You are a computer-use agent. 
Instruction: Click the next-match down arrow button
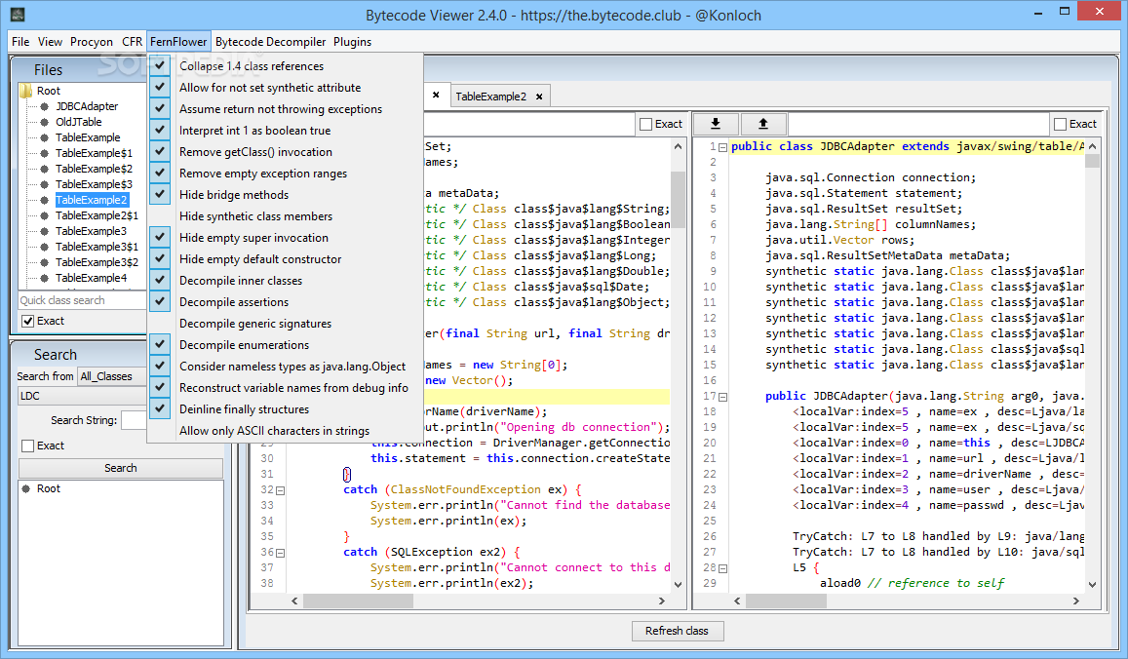[715, 124]
